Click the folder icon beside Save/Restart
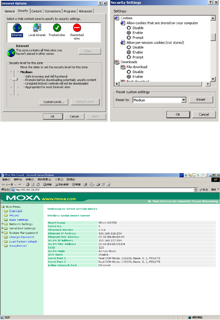The height and width of the screenshot is (320, 220). click(6, 246)
